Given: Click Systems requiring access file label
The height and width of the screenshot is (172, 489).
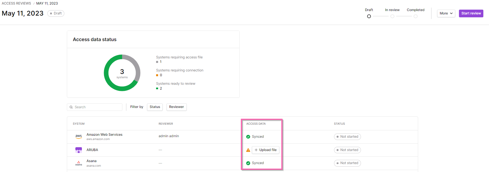Looking at the screenshot, I should pyautogui.click(x=179, y=57).
